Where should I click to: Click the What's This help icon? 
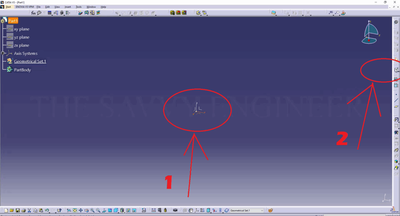click(59, 211)
